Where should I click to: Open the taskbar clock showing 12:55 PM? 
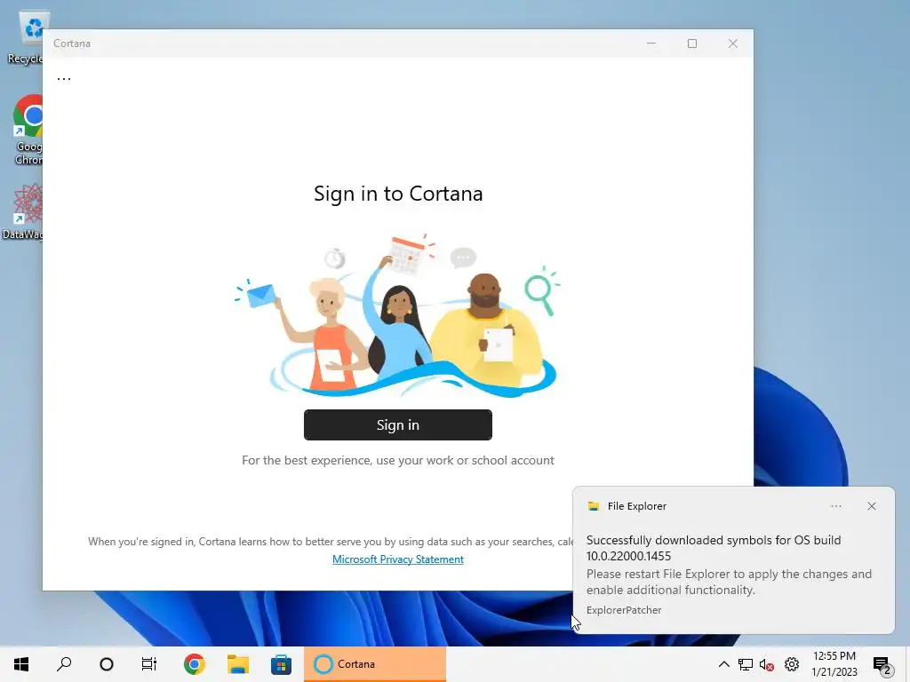(834, 664)
